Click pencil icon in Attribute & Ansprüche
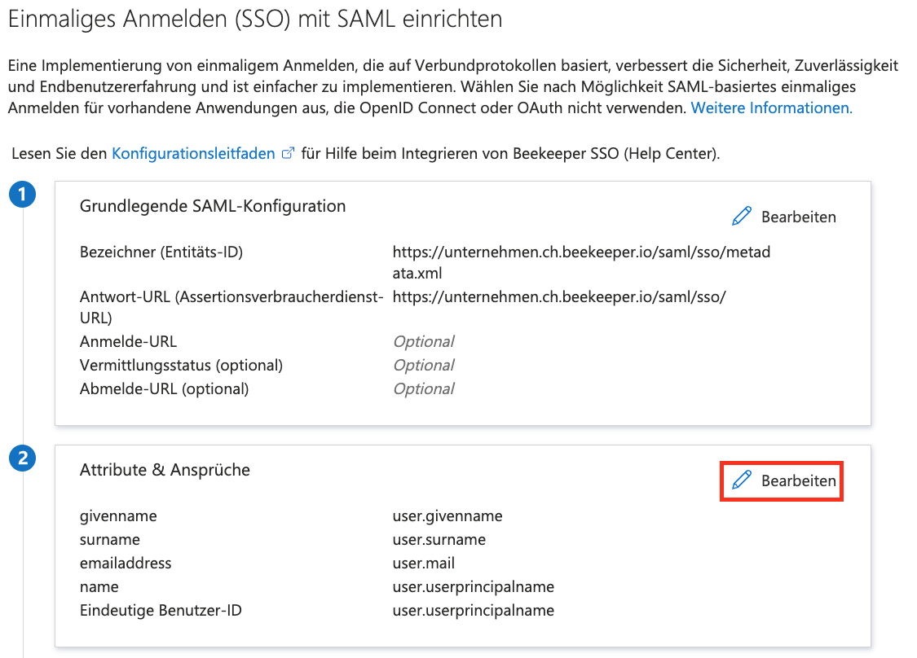 point(742,480)
